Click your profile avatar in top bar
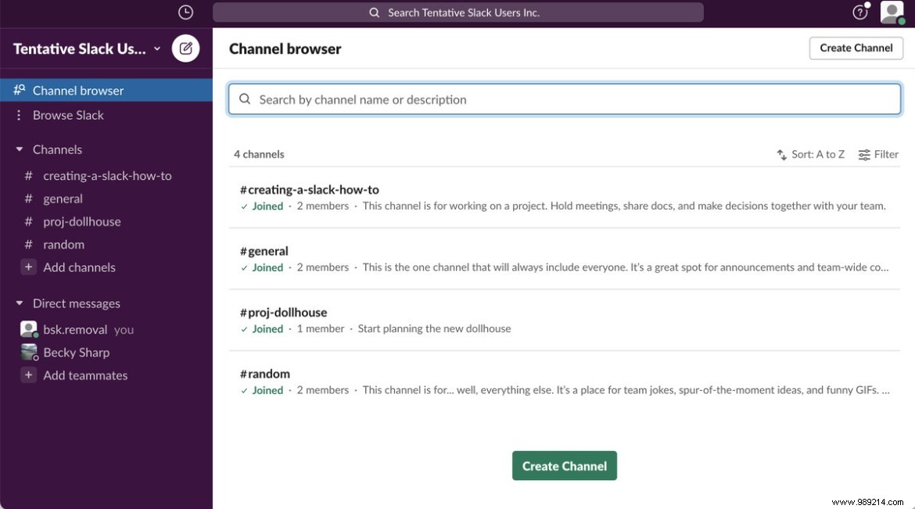 [x=892, y=12]
